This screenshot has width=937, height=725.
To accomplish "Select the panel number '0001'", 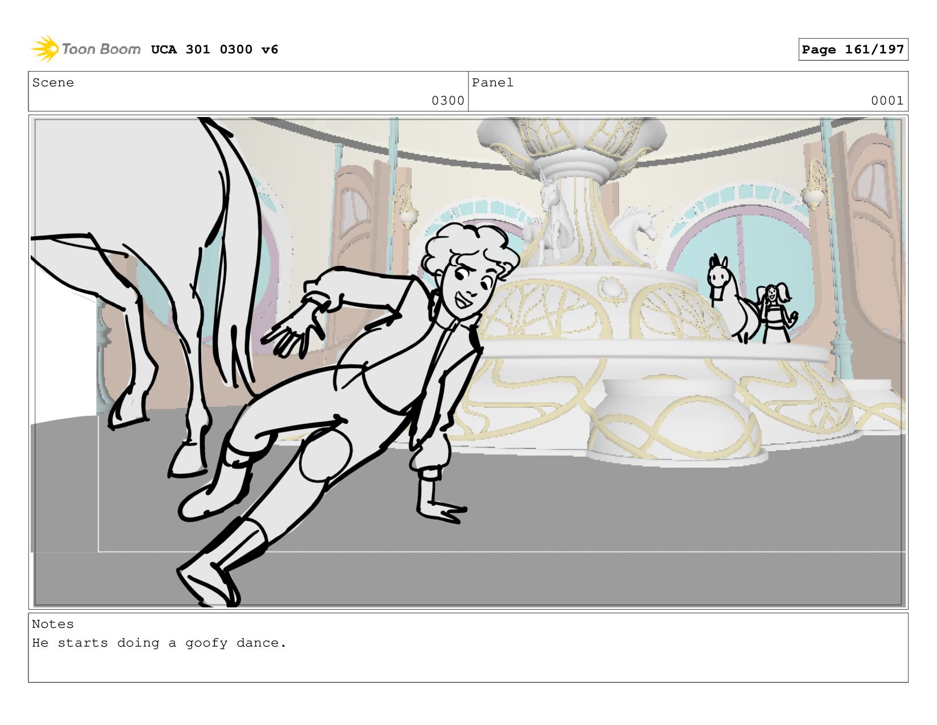I will coord(887,101).
